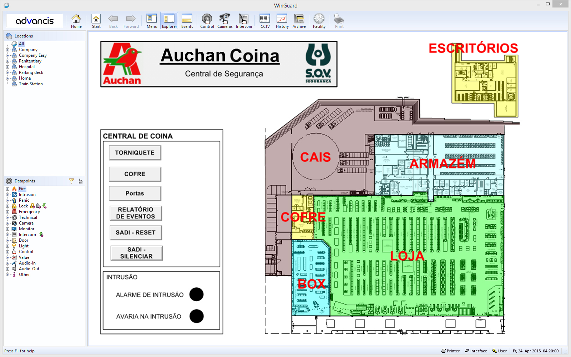
Task: Click the Printer status bar item
Action: [x=450, y=351]
